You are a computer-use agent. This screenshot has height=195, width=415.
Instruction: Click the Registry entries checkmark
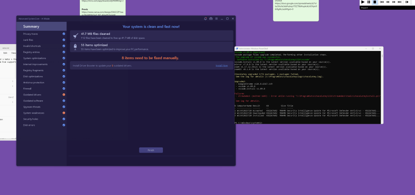tap(64, 52)
